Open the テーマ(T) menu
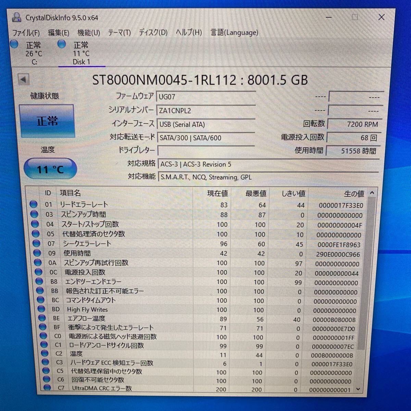The height and width of the screenshot is (411, 411). pyautogui.click(x=119, y=33)
